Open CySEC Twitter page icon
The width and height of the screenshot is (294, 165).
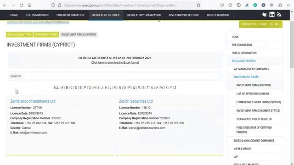click(x=265, y=15)
